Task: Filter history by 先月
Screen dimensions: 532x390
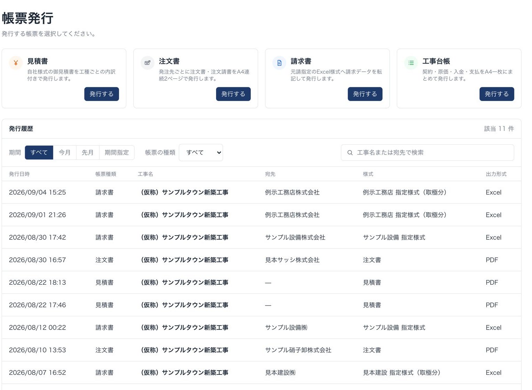Action: pyautogui.click(x=88, y=152)
